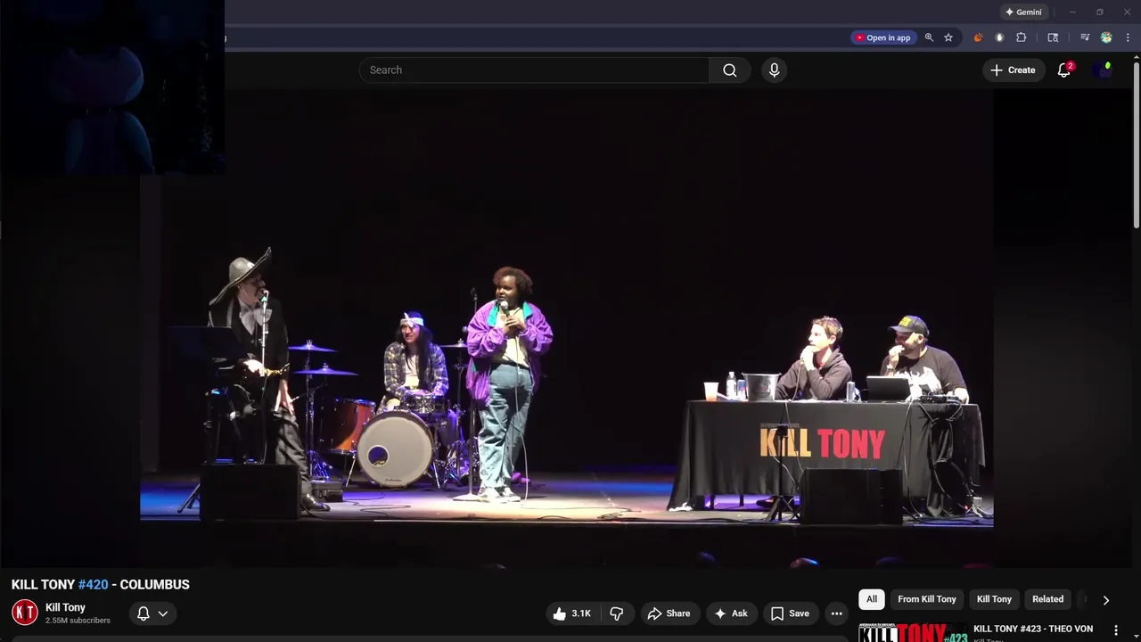This screenshot has height=642, width=1141.
Task: Click the Create button
Action: [1013, 70]
